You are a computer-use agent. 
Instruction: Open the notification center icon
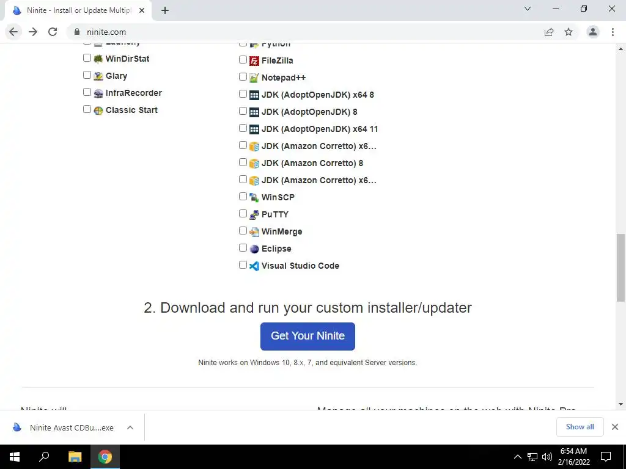(x=606, y=457)
